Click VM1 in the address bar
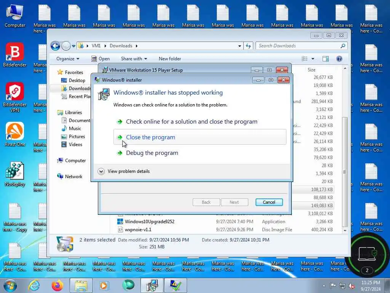This screenshot has height=293, width=390. tap(96, 46)
